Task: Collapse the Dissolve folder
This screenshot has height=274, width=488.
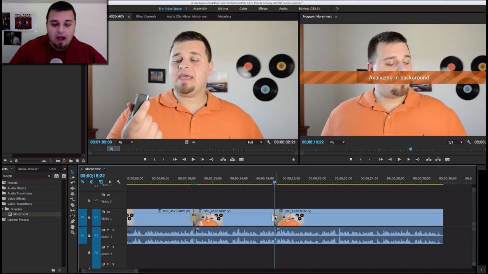Action: [3, 209]
